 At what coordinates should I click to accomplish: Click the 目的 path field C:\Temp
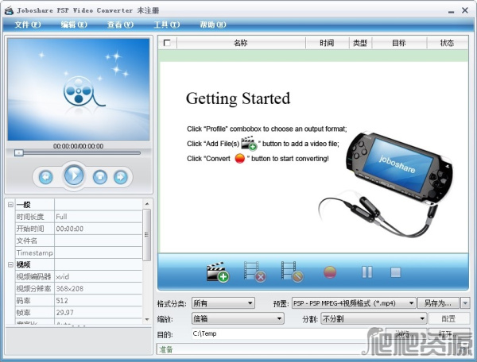pos(288,333)
